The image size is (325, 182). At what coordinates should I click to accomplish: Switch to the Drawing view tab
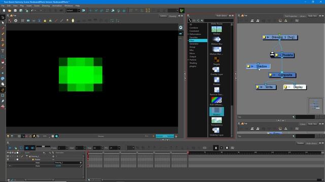(172, 16)
